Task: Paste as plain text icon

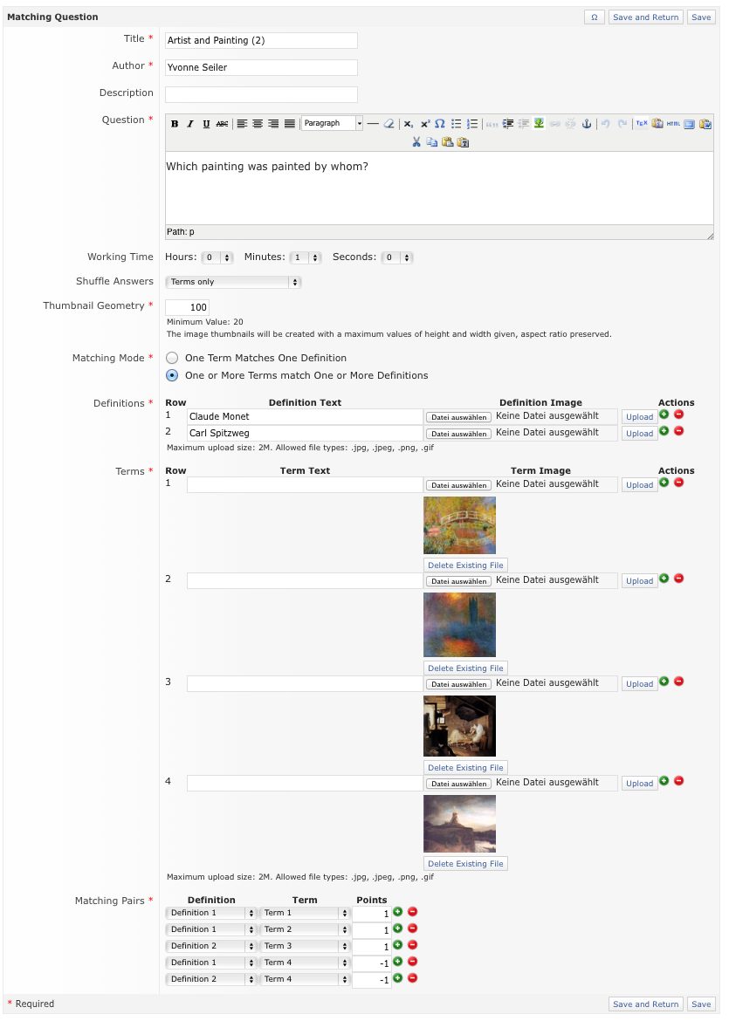Action: 464,142
